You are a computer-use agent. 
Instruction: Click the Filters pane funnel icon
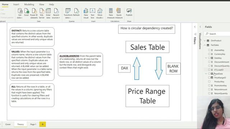[x=195, y=34]
